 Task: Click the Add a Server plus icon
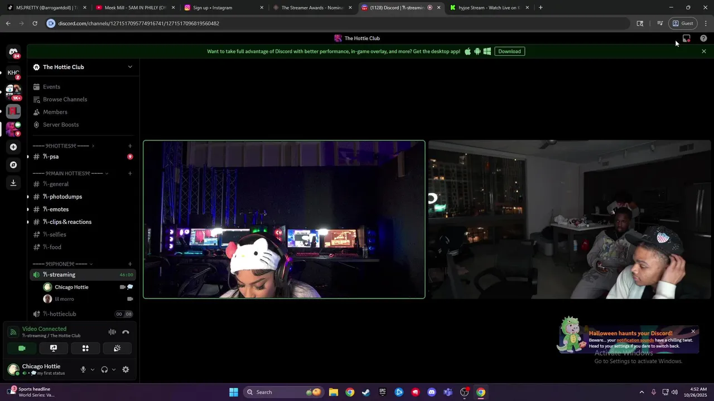click(x=13, y=147)
